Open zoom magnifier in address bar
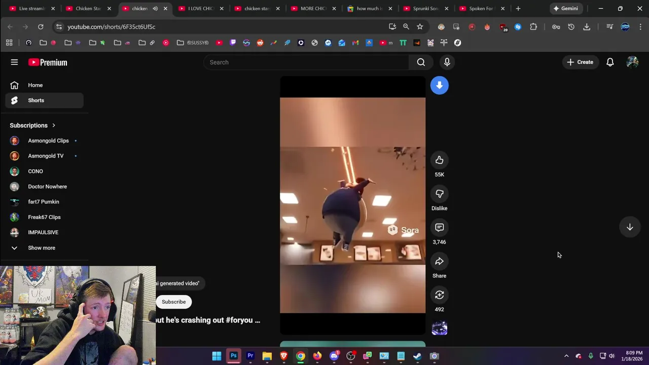649x365 pixels. tap(406, 27)
